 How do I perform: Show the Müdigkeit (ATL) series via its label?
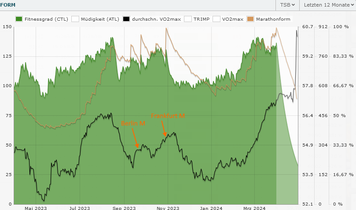click(x=100, y=19)
